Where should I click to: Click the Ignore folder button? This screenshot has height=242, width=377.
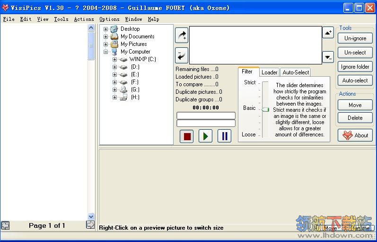(355, 67)
